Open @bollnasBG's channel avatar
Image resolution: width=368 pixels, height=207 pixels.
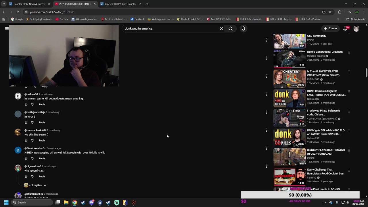click(x=18, y=96)
